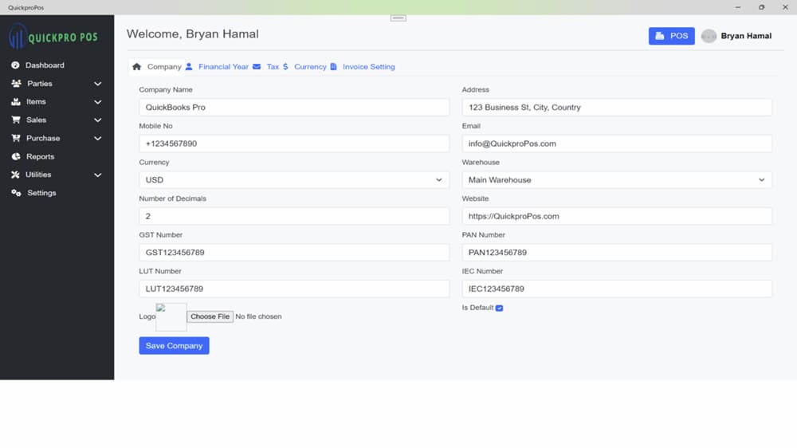Click the Website input field
Screen dimensions: 797x448
point(617,216)
